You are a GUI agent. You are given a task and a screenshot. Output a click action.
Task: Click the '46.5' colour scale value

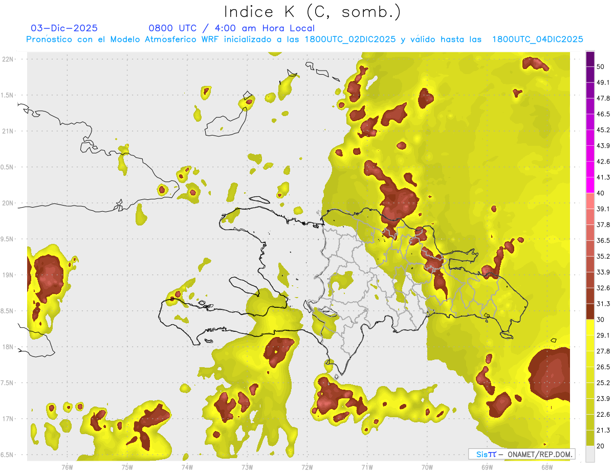[x=603, y=114]
